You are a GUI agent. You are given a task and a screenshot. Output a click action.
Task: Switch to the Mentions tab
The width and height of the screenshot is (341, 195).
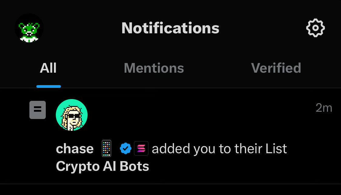[154, 68]
